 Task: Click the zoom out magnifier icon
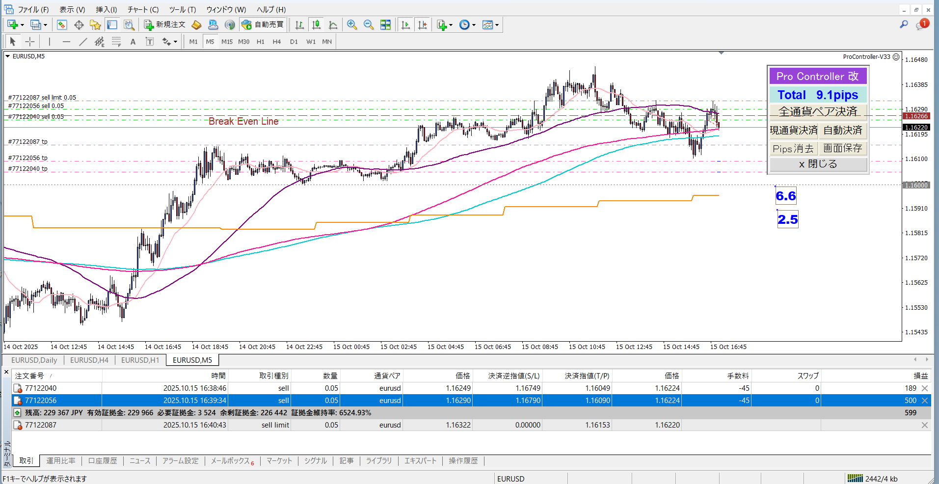(x=368, y=25)
